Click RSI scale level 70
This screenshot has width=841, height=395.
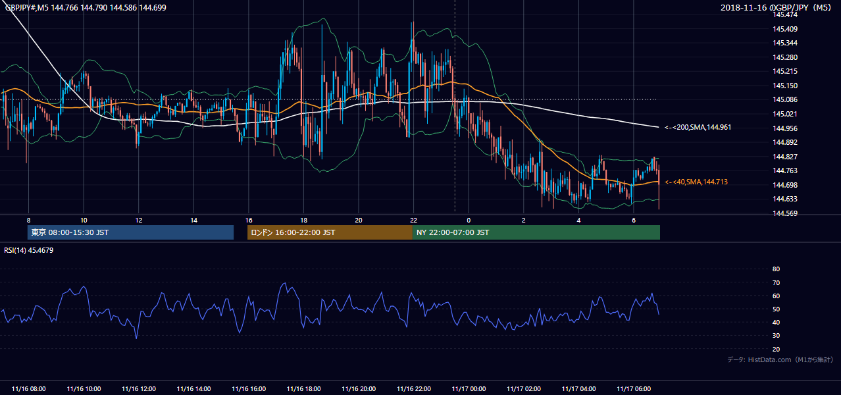[776, 282]
